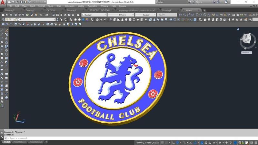Screen dimensions: 258x145
Task: Open the Modify menu
Action: [81, 6]
